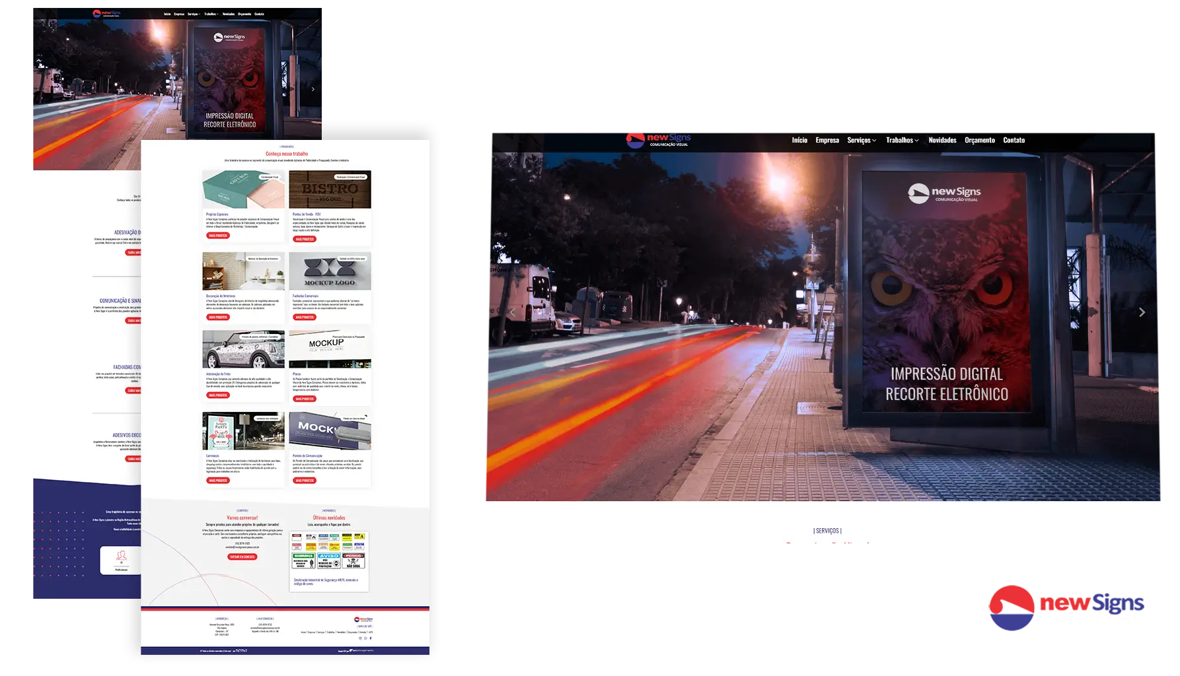Open the bedroom interior decoration image
The image size is (1180, 676).
(243, 271)
